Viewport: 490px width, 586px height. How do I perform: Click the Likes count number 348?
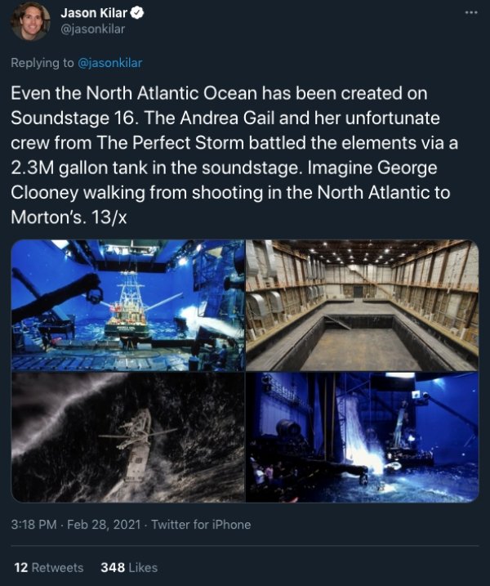[113, 567]
